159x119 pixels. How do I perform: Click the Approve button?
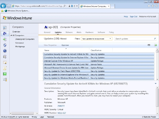(65, 45)
